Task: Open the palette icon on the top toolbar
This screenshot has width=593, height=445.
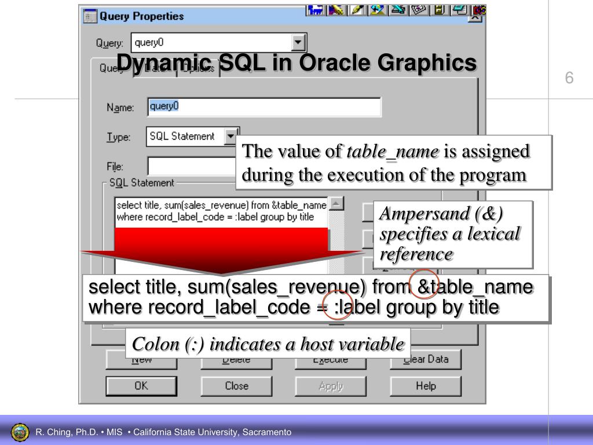Action: (417, 10)
